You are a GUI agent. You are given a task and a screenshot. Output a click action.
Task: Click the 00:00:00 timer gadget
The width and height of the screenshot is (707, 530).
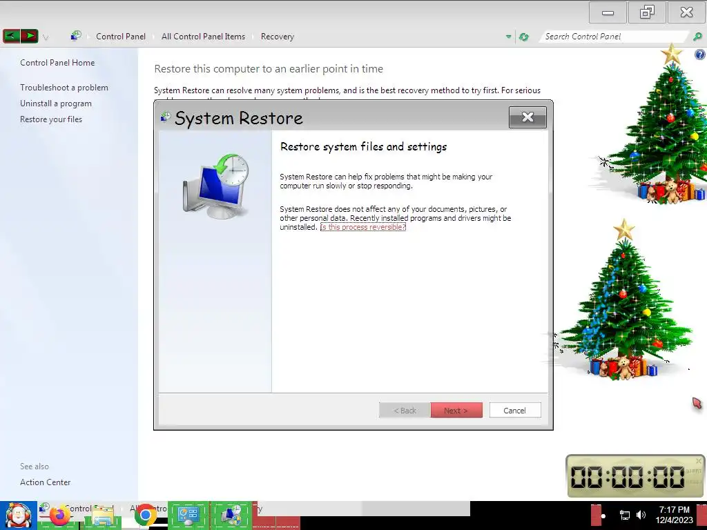tap(635, 476)
